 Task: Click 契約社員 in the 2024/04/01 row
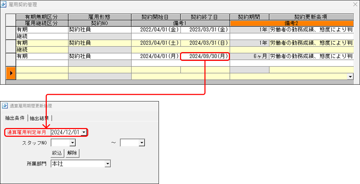(x=99, y=56)
